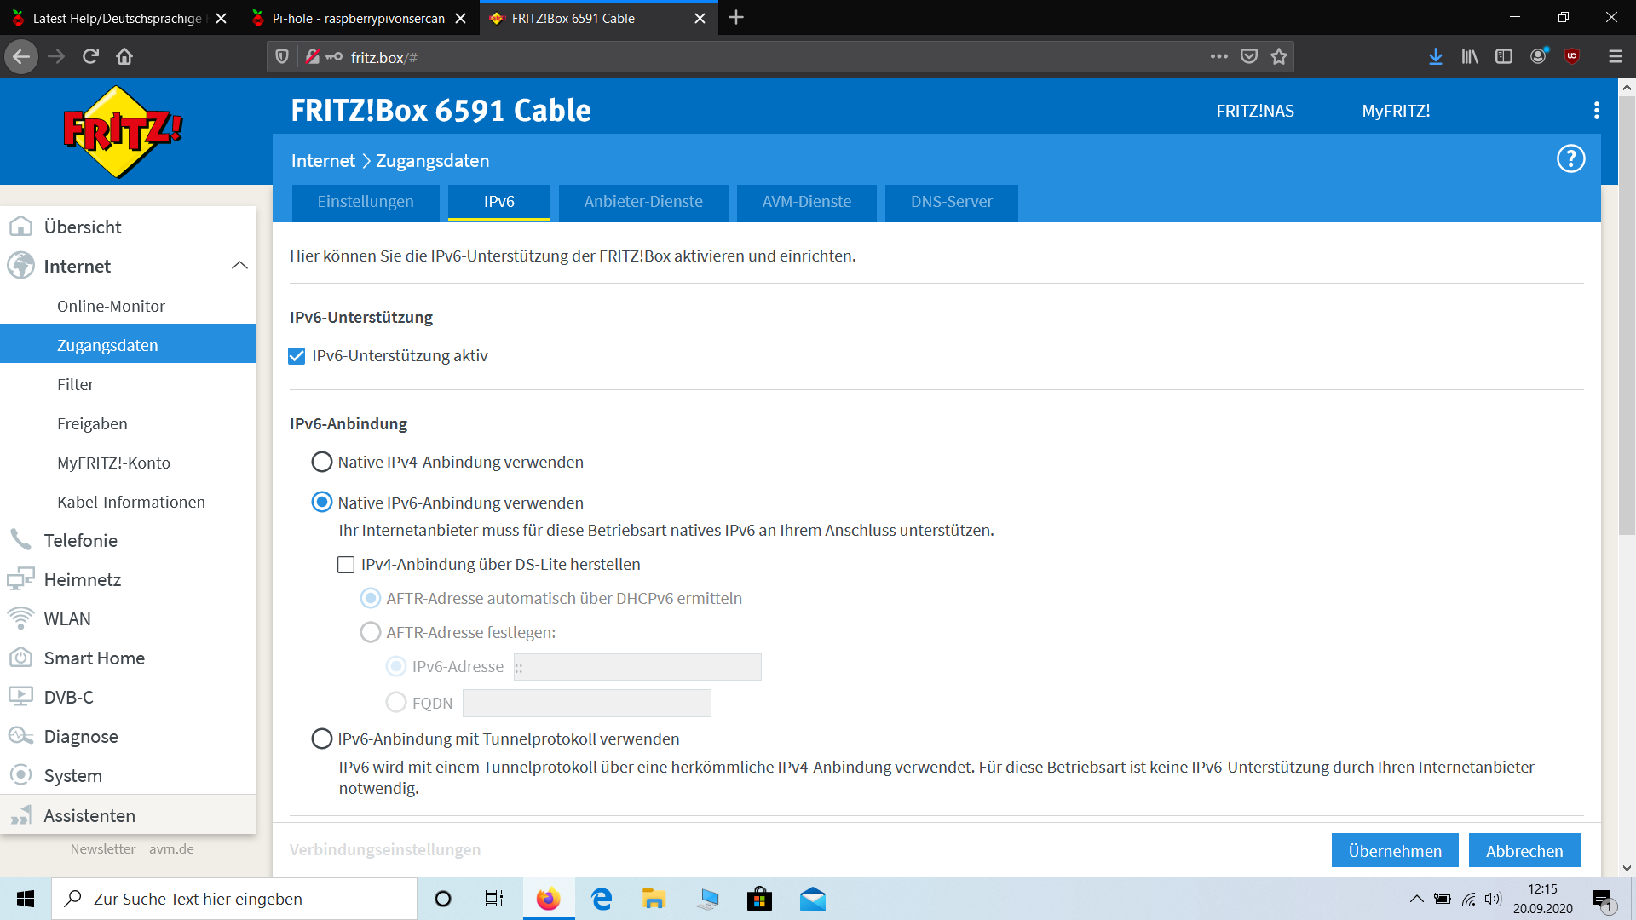1636x920 pixels.
Task: Click the DVB-C monitor icon
Action: 20,697
